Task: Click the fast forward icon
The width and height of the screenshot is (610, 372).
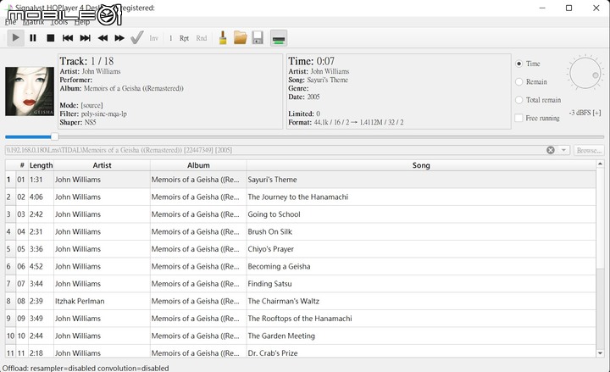Action: pos(119,38)
